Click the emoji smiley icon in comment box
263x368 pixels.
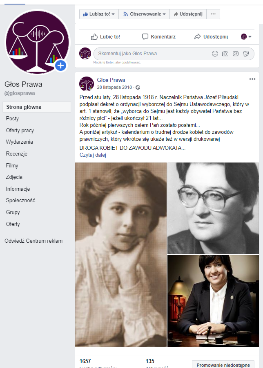click(x=215, y=54)
